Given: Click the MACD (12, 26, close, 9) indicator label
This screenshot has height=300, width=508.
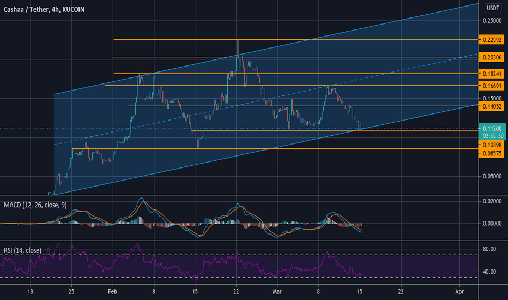Looking at the screenshot, I should tap(35, 205).
